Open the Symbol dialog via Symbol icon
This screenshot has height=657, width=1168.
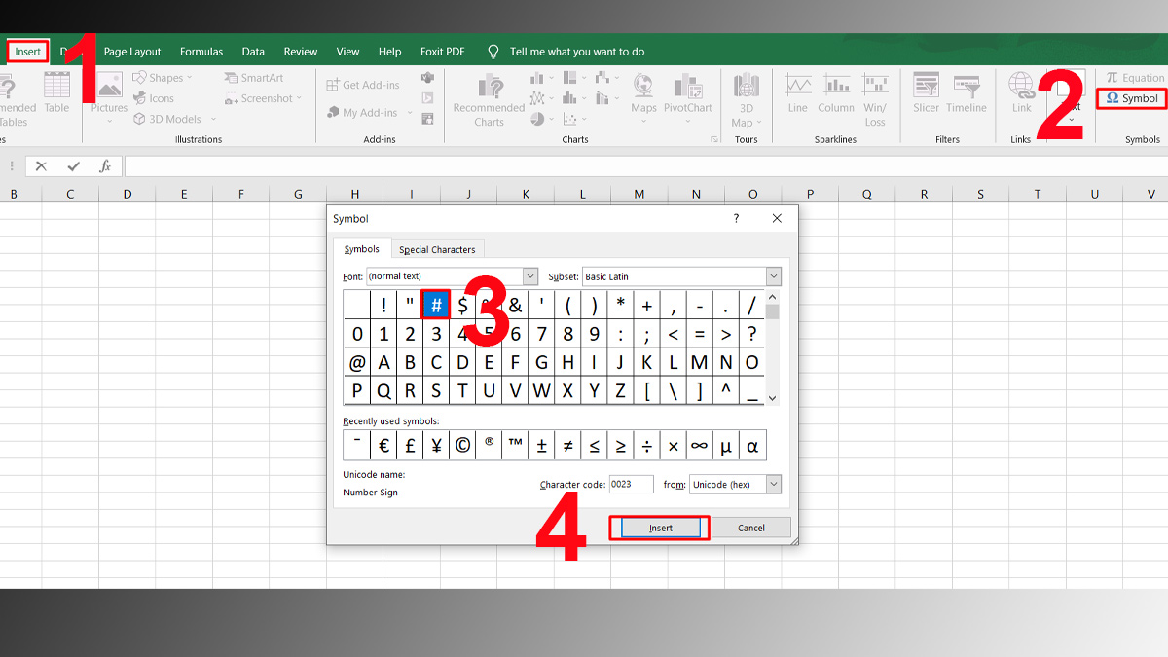[x=1131, y=97]
